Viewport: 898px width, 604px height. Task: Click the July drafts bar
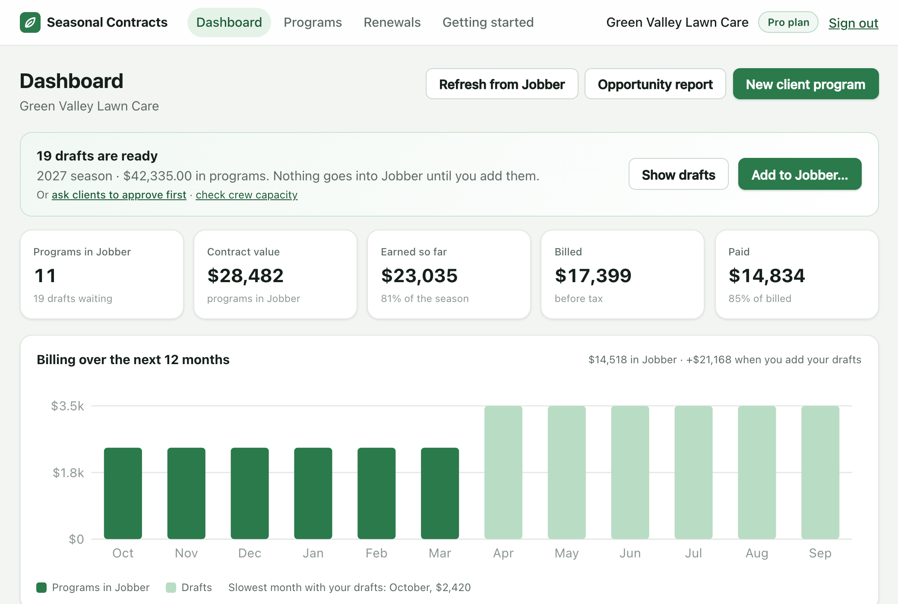(693, 472)
